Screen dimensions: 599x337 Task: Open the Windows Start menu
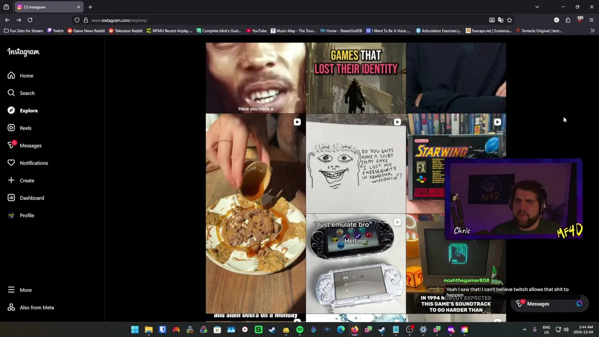click(135, 330)
